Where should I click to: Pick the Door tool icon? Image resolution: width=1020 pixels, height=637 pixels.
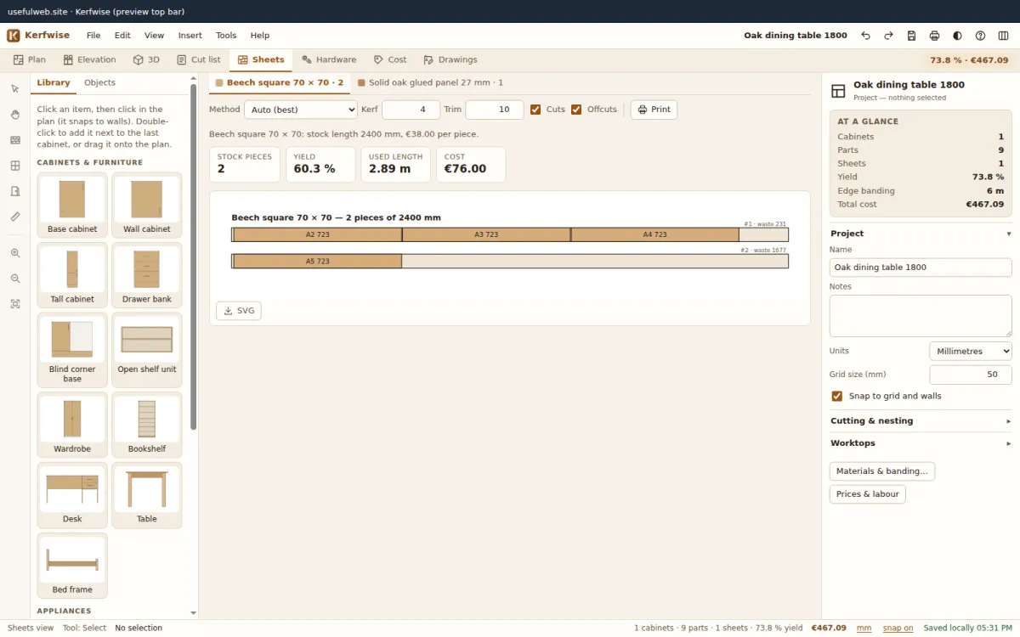(x=15, y=191)
